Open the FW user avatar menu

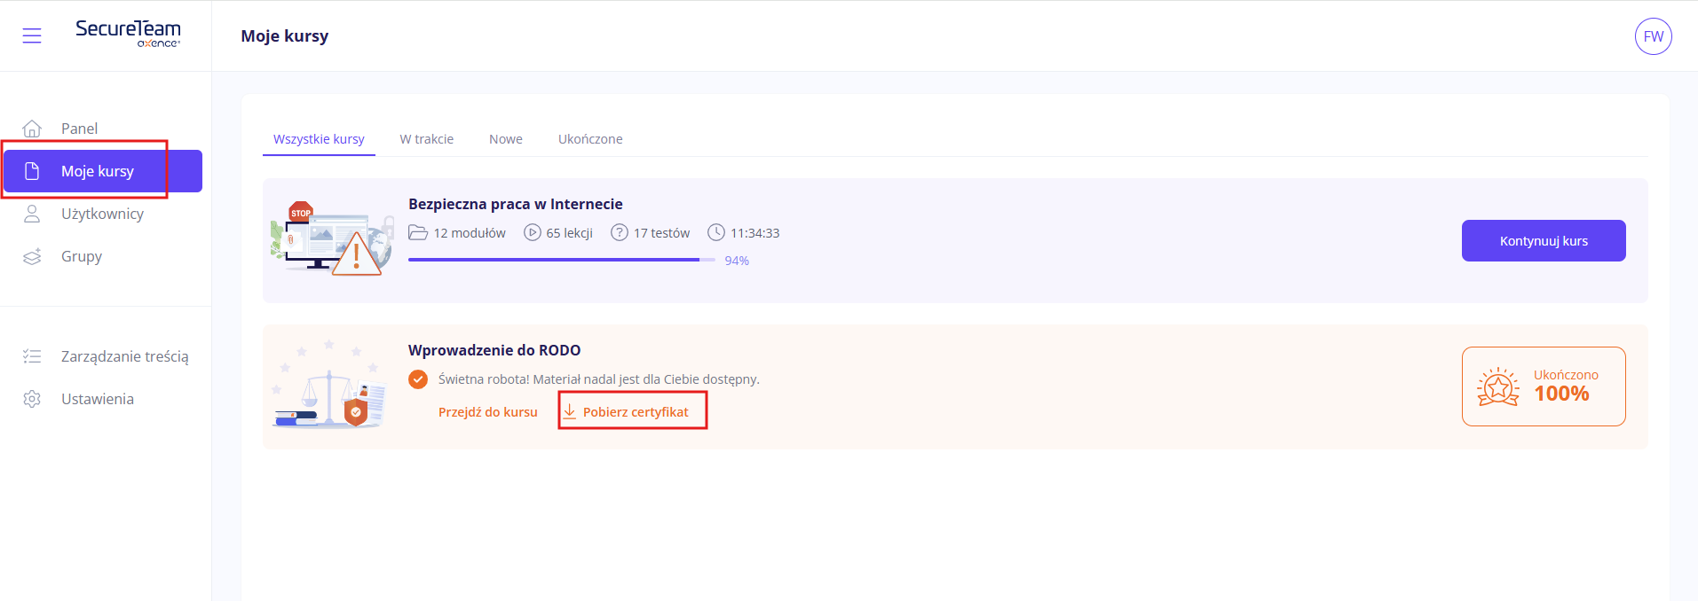pos(1653,36)
